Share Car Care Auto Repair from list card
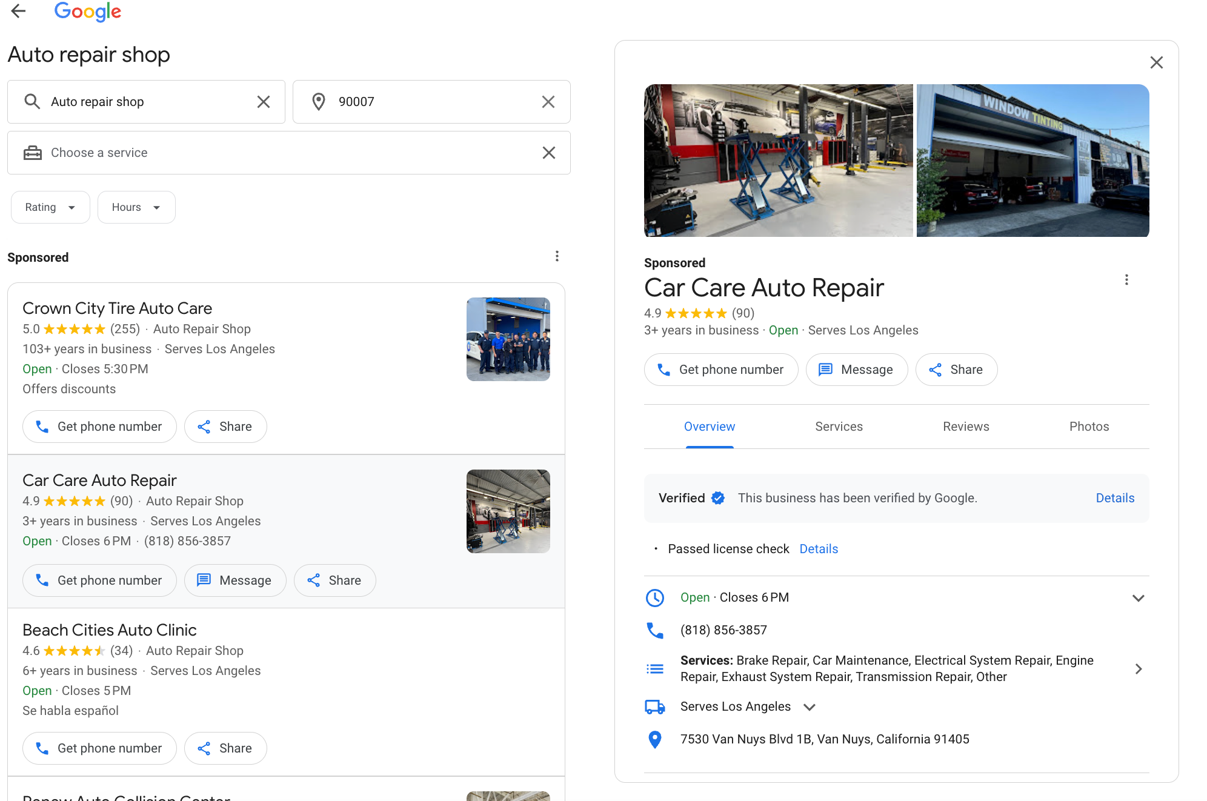Viewport: 1207px width, 801px height. pyautogui.click(x=335, y=580)
